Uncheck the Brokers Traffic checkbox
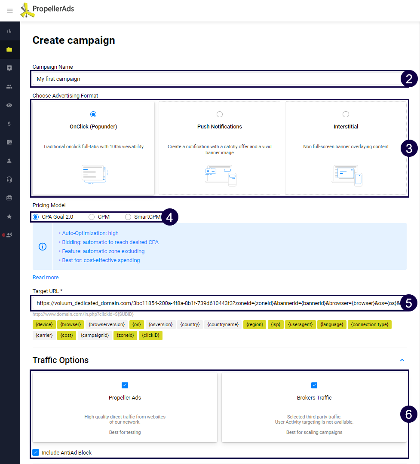 [314, 385]
